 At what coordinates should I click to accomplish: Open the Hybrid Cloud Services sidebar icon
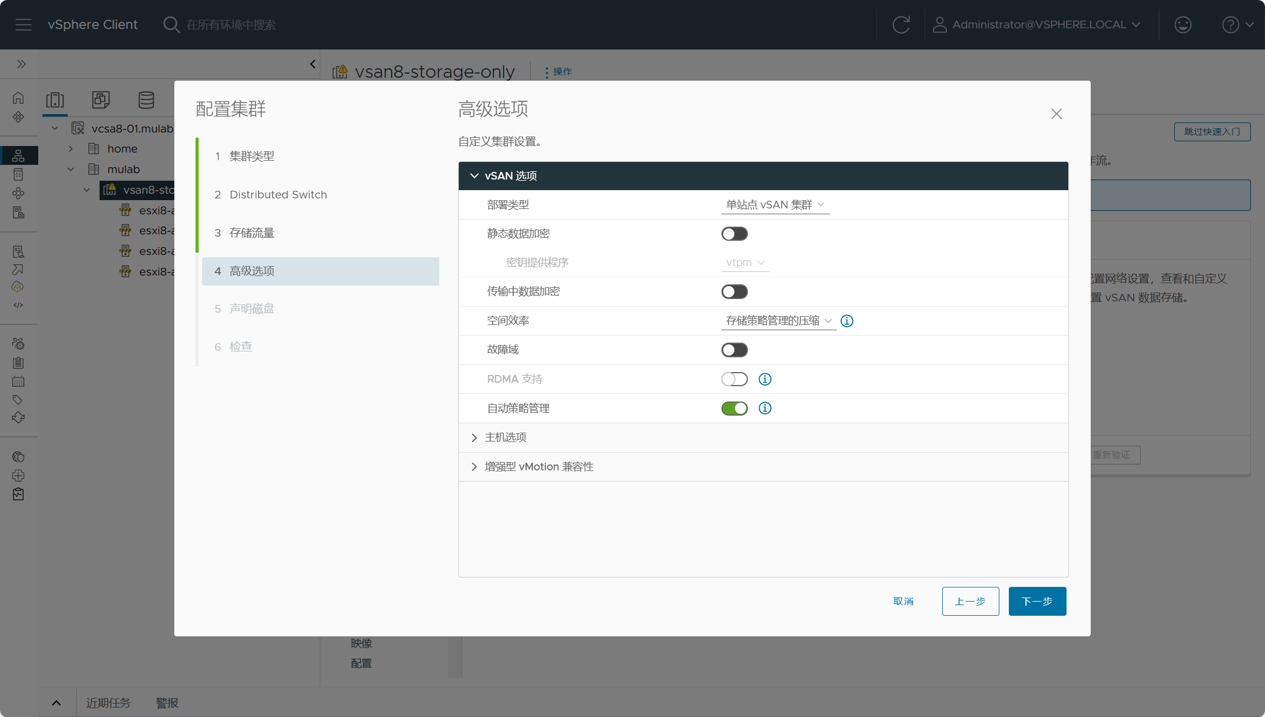(18, 287)
